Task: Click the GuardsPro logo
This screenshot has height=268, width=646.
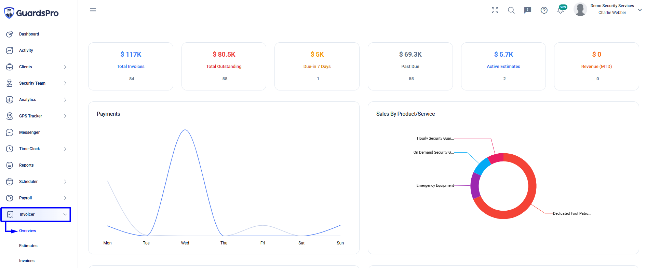Action: (31, 13)
